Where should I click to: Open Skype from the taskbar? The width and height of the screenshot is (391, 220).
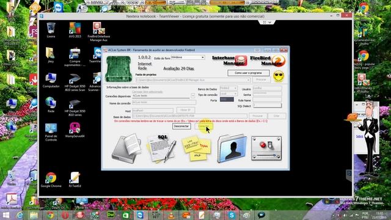232,215
